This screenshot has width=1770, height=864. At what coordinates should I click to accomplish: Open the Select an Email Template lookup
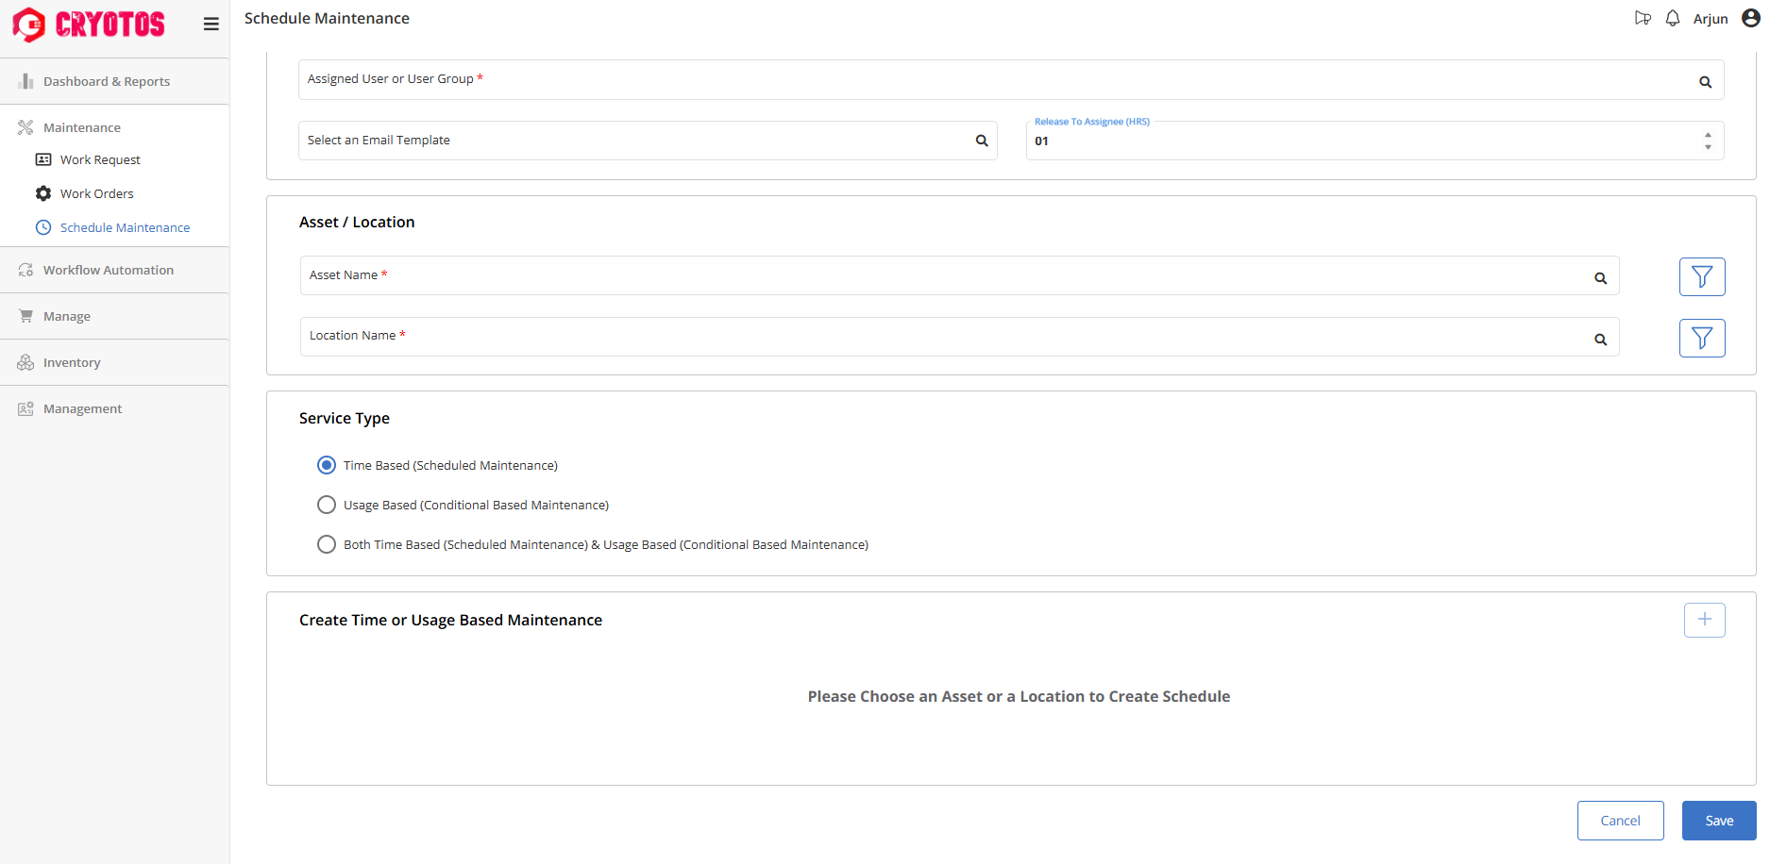(982, 141)
